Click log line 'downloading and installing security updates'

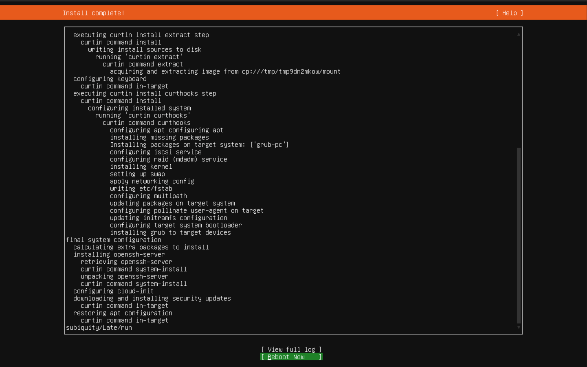coord(152,298)
